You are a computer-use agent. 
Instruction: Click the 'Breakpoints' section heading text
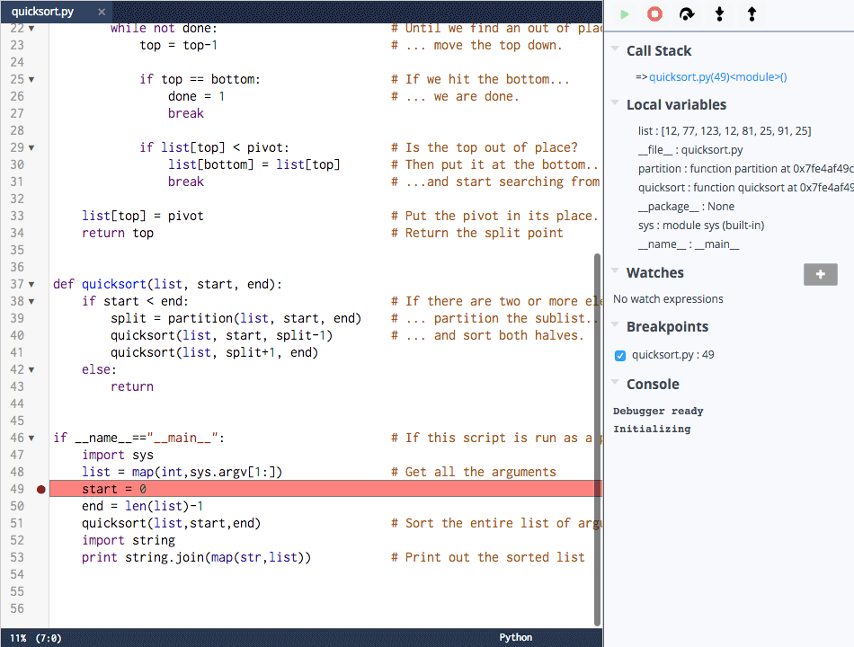coord(667,326)
